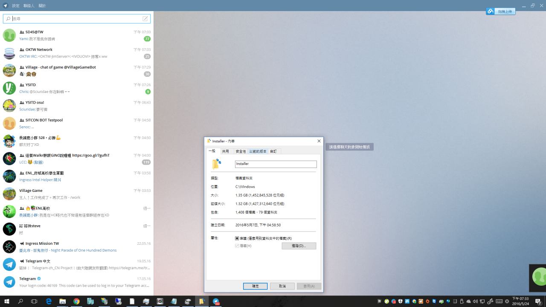Image resolution: width=546 pixels, height=307 pixels.
Task: Open Google Chrome from the taskbar
Action: [x=76, y=301]
